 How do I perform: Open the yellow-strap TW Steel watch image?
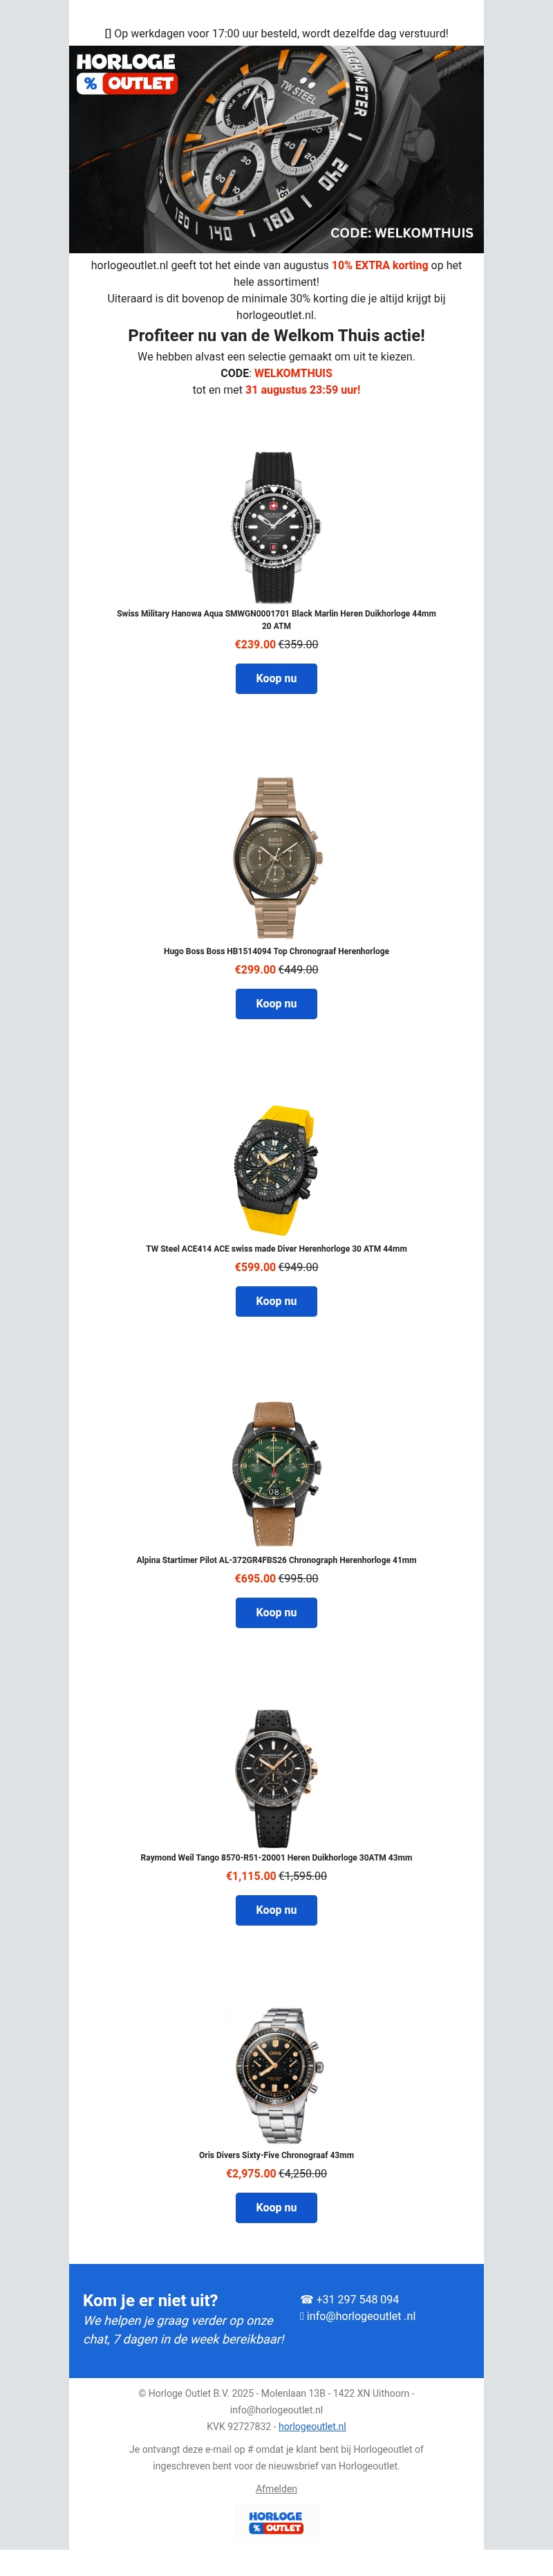[x=276, y=1170]
